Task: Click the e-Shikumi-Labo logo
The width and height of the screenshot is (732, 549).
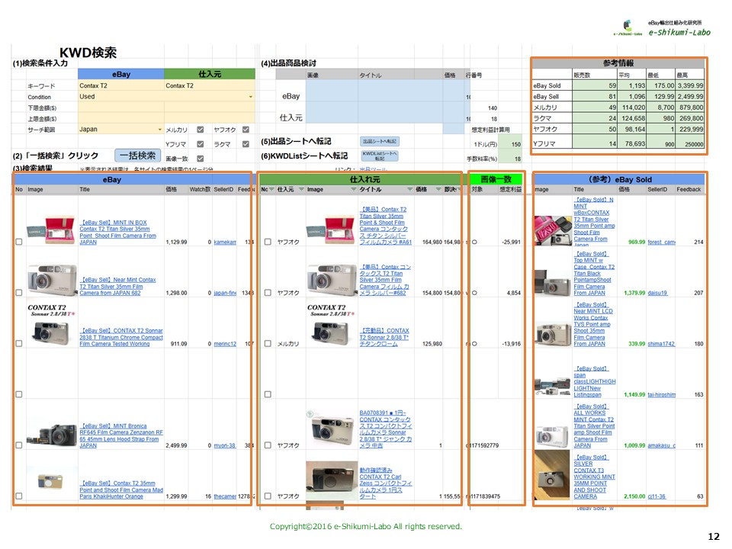Action: pos(663,28)
